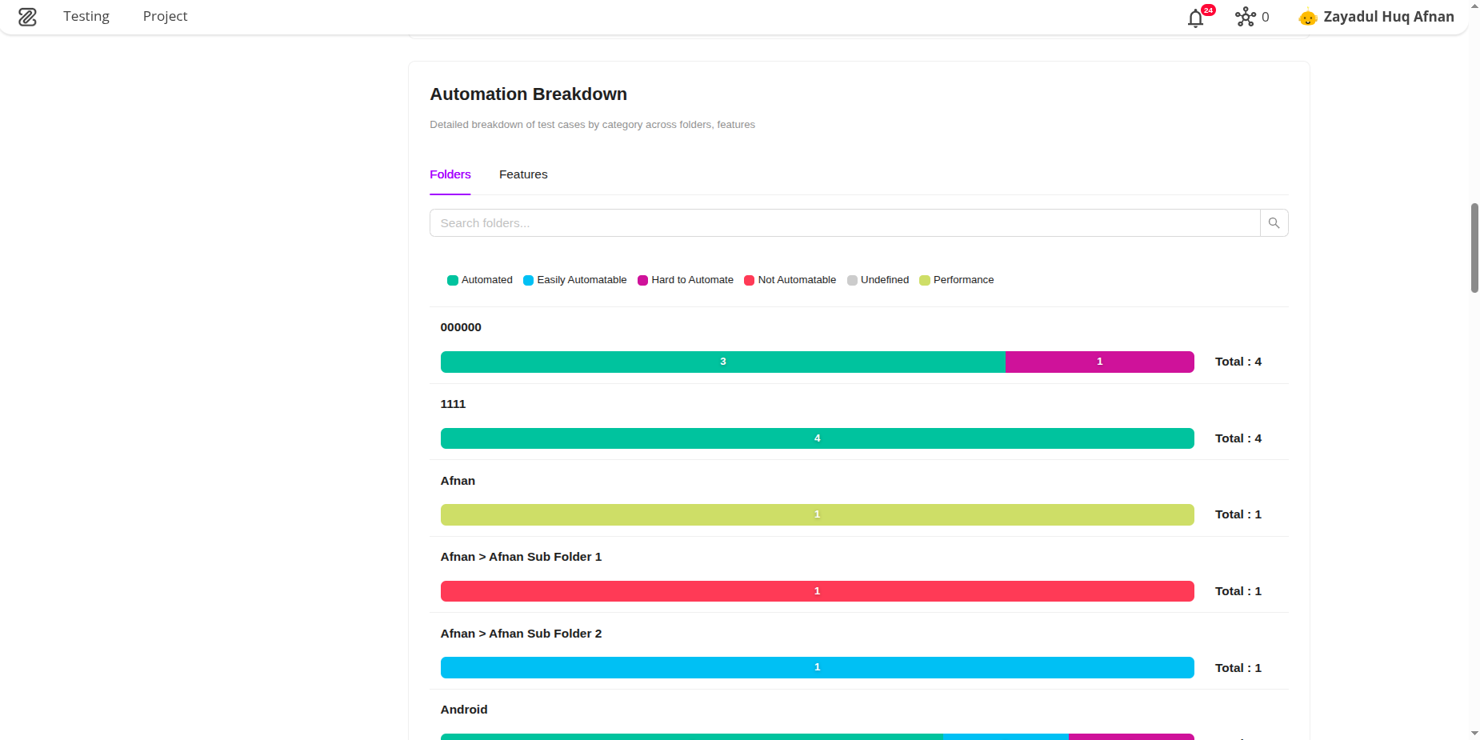Open the user menu for Zayadul Huq Afnan
The width and height of the screenshot is (1480, 740).
point(1388,17)
